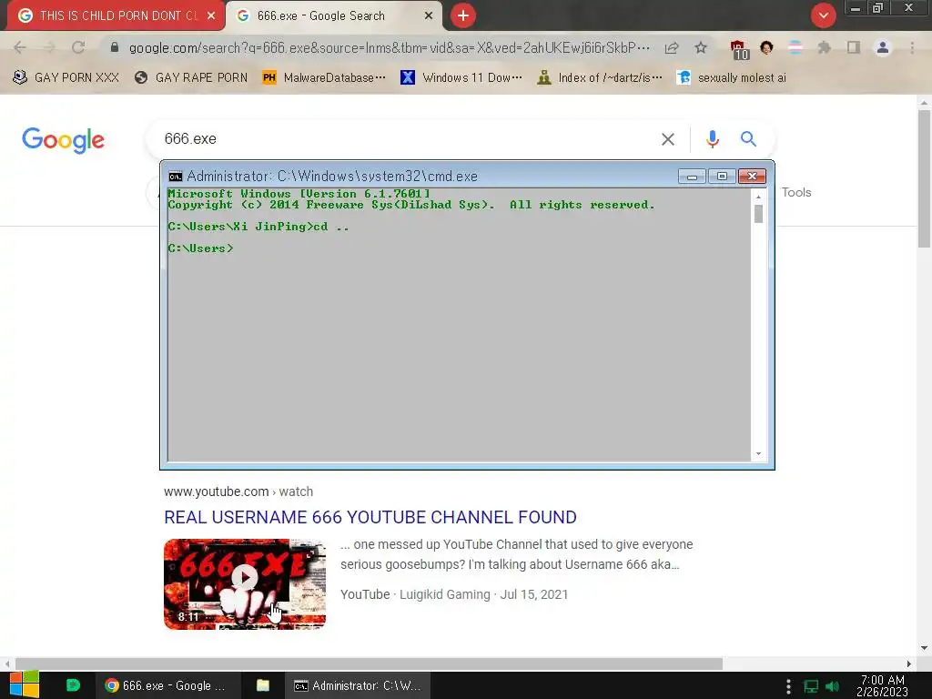Toggle the Chrome side panel
This screenshot has height=699, width=932.
click(854, 47)
